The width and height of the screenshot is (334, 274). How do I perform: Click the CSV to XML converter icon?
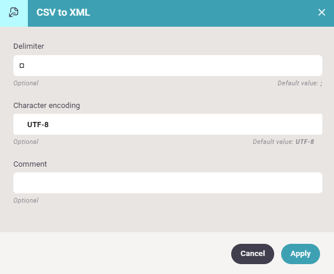tap(13, 13)
